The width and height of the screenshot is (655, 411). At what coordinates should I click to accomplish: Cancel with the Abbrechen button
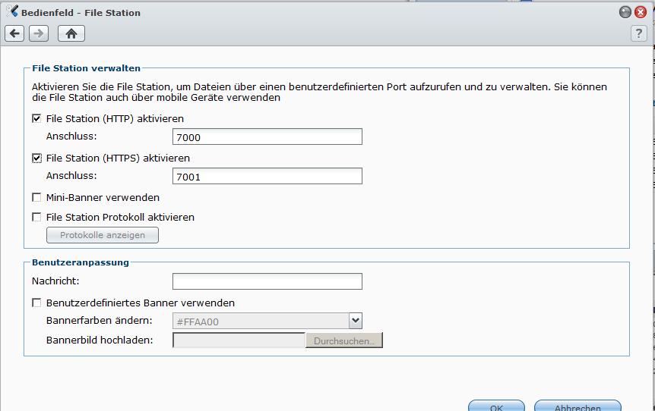pyautogui.click(x=577, y=406)
